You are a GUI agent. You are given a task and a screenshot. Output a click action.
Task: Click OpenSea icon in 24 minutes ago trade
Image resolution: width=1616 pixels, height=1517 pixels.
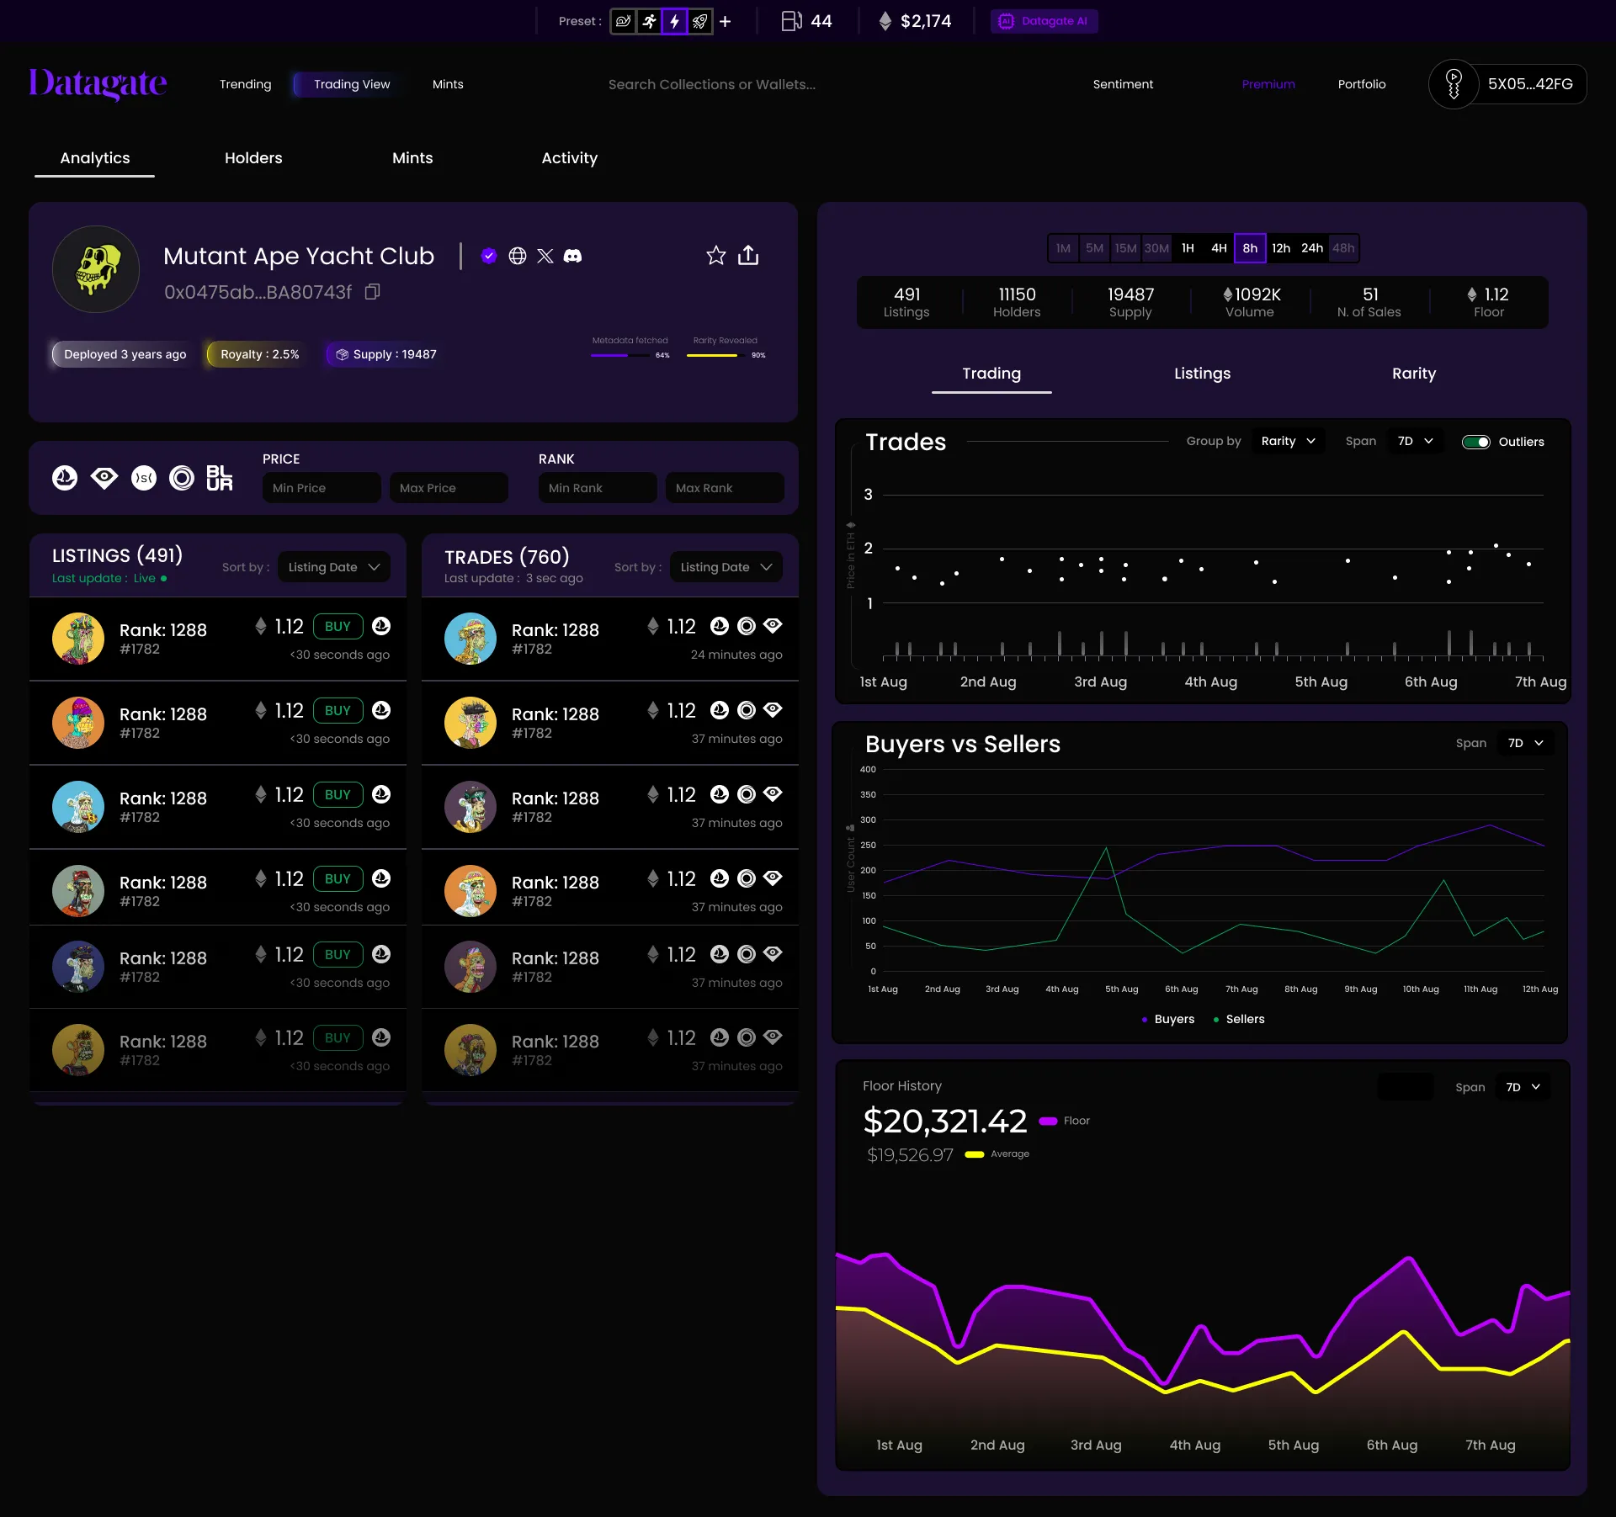[720, 626]
